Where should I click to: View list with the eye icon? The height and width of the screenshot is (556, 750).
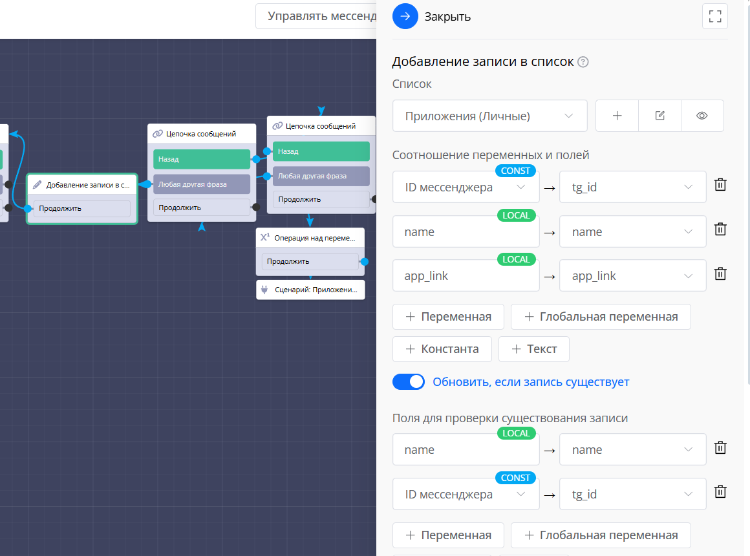[702, 116]
